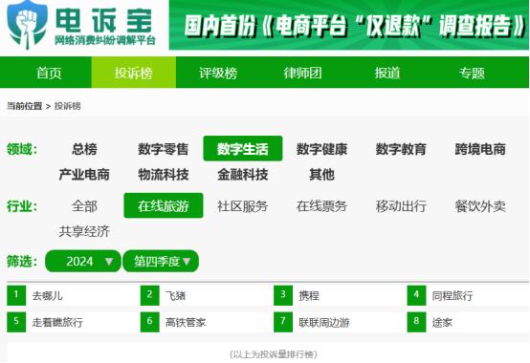Click the rank 4 badge for 同程旅行
The height and width of the screenshot is (363, 530).
click(416, 295)
